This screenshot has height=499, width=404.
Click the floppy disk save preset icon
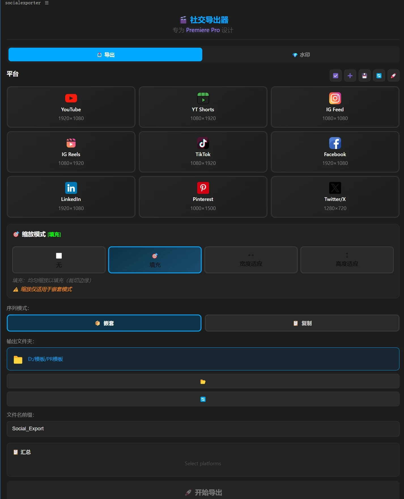pyautogui.click(x=365, y=76)
